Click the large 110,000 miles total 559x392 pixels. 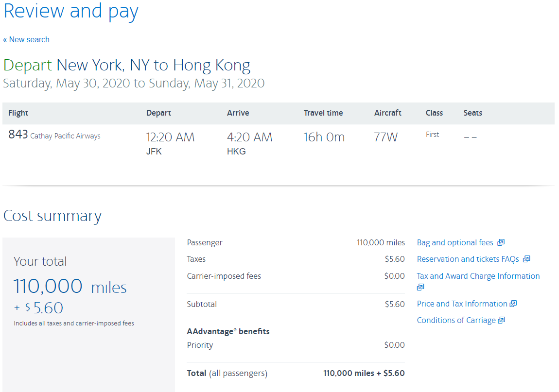(x=70, y=286)
